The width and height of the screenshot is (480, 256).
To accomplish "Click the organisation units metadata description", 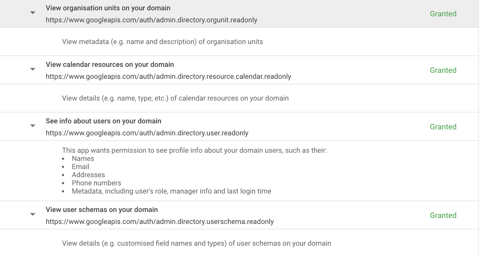I will (x=162, y=42).
